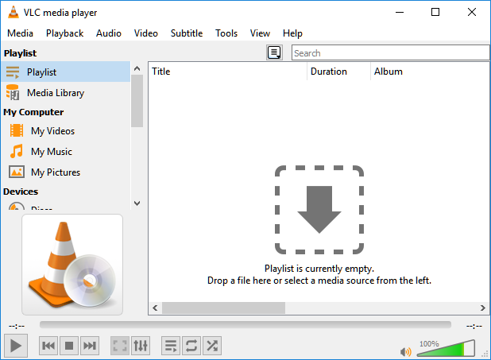Click the Media Library database icon

(13, 92)
